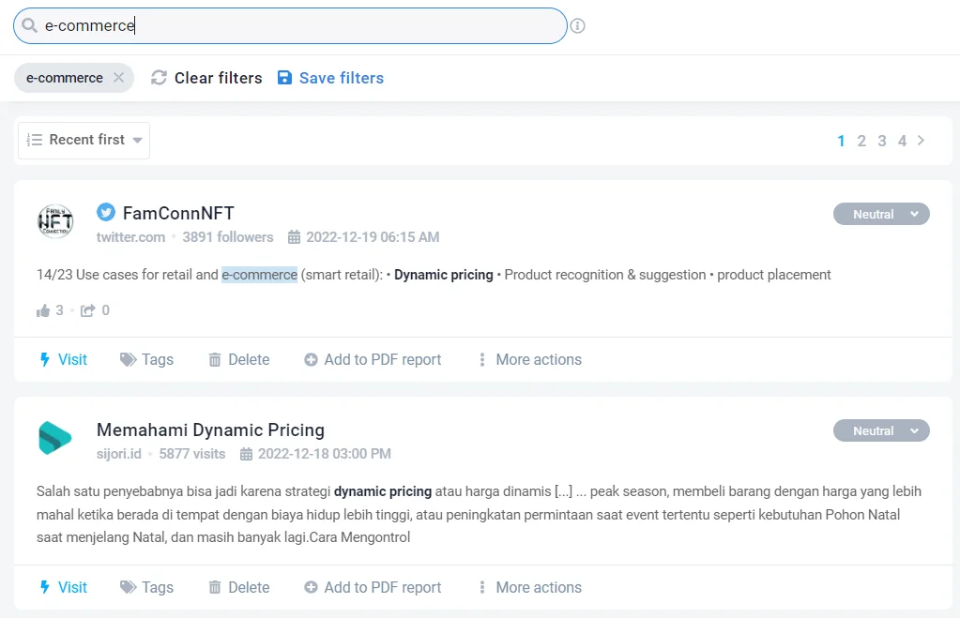Remove the e-commerce filter chip

pos(119,78)
